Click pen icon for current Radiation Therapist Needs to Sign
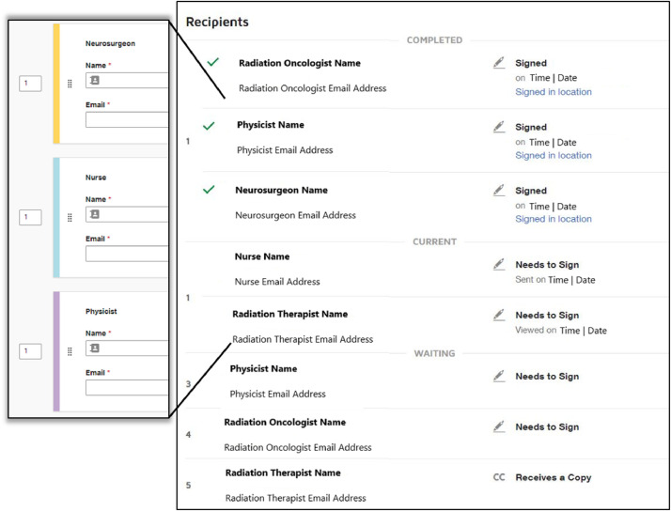 499,316
